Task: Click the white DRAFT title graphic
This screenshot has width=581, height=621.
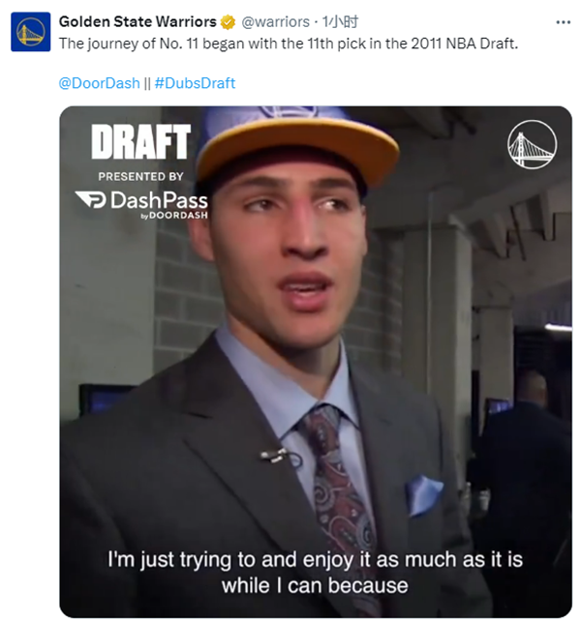Action: [141, 141]
